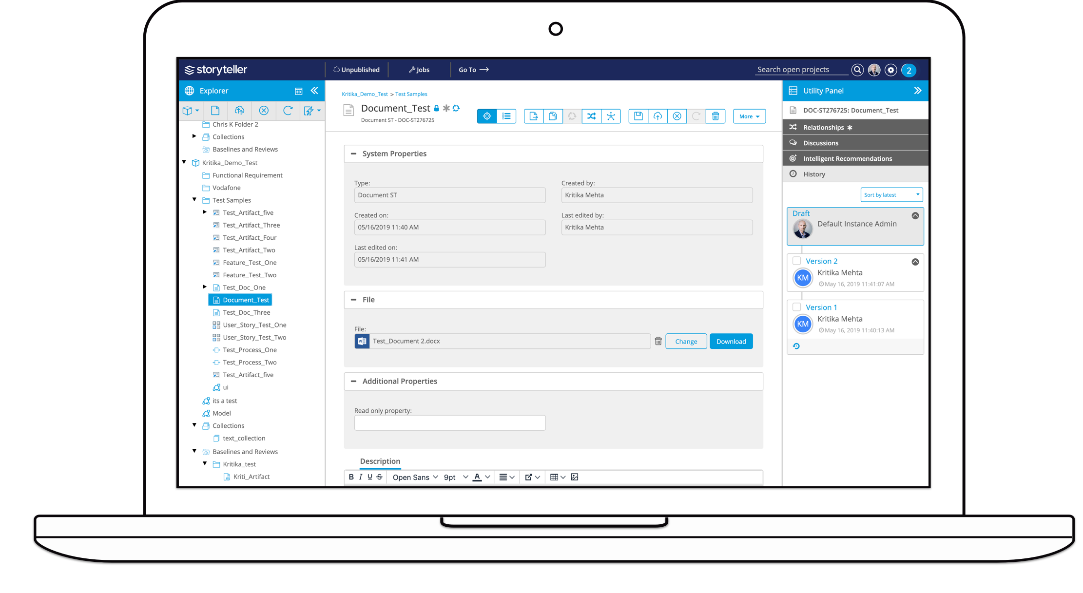The width and height of the screenshot is (1083, 593).
Task: Discard changes with the circle-X icon in artifact toolbar
Action: [x=677, y=116]
